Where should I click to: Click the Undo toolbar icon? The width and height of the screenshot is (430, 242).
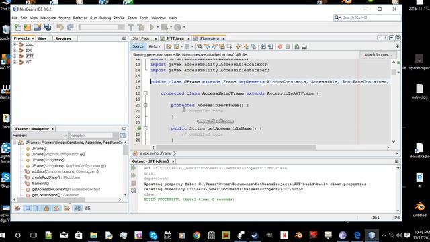tap(60, 27)
